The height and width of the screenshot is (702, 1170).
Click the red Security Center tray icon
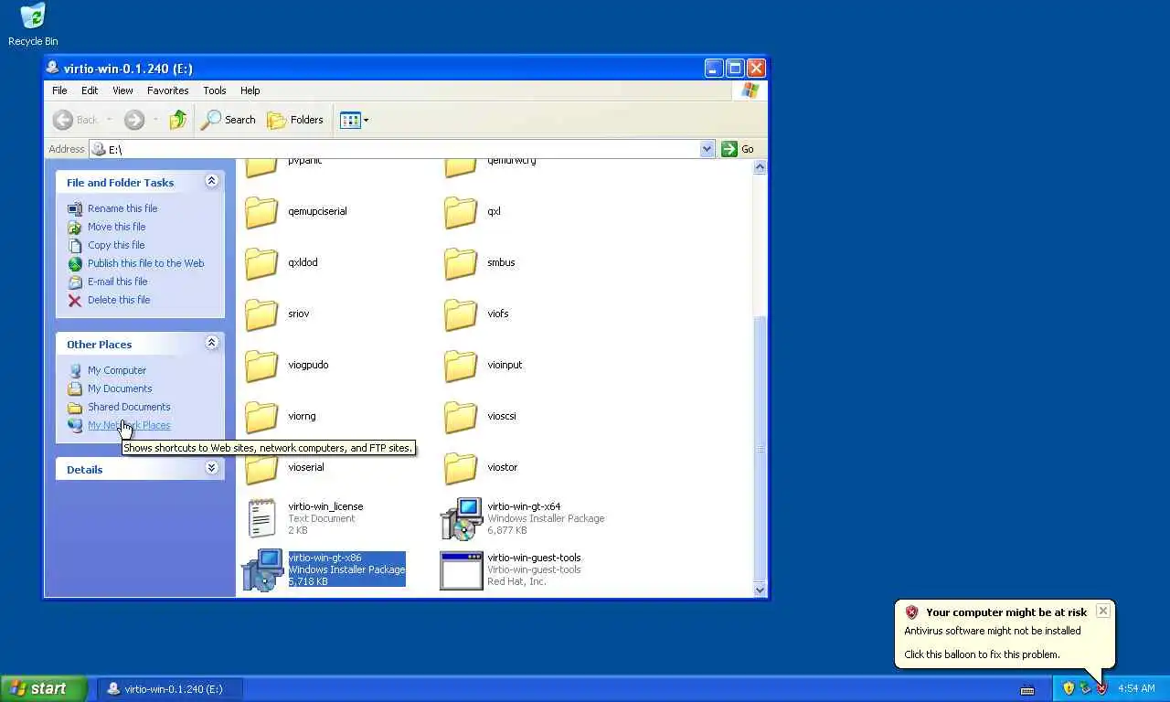point(1101,688)
